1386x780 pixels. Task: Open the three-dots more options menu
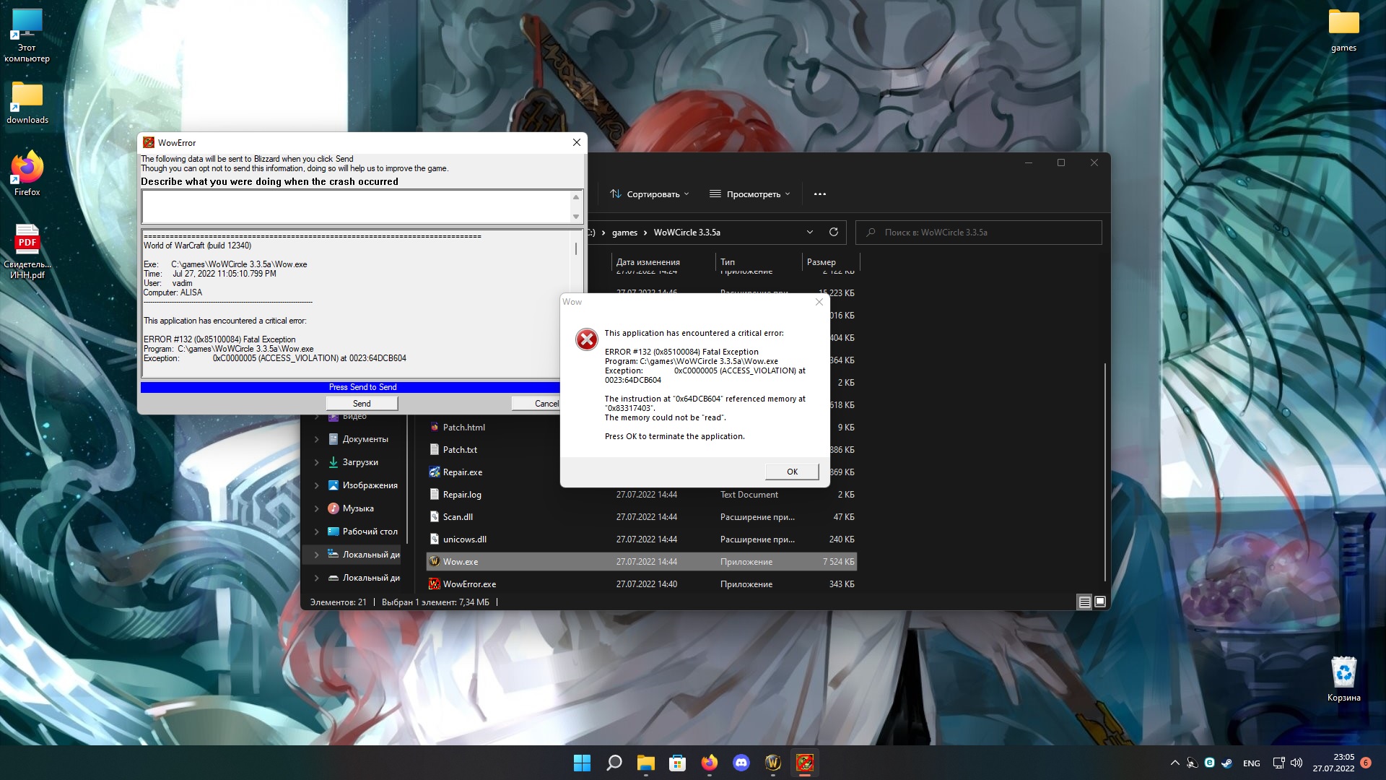coord(819,194)
